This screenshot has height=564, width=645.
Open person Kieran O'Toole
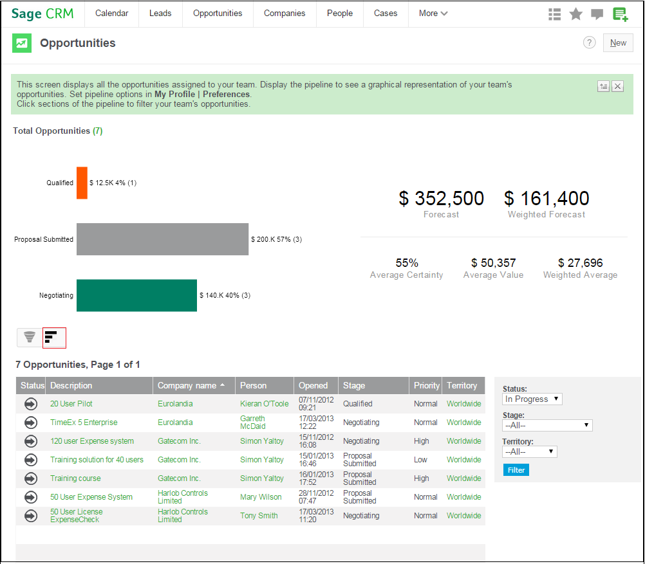264,404
